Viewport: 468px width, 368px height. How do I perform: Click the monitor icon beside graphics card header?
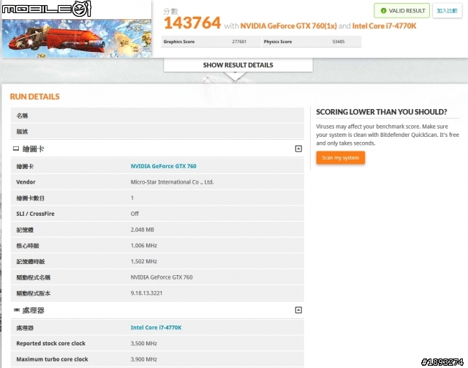(x=16, y=149)
